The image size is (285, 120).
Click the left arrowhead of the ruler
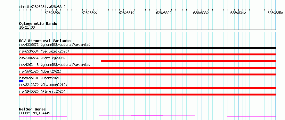[20, 10]
